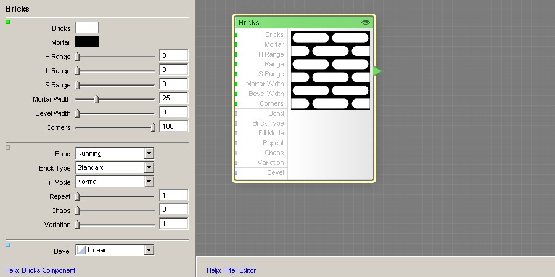Click the Mortar Width slider handle
Screen dimensions: 555x277
pos(96,98)
